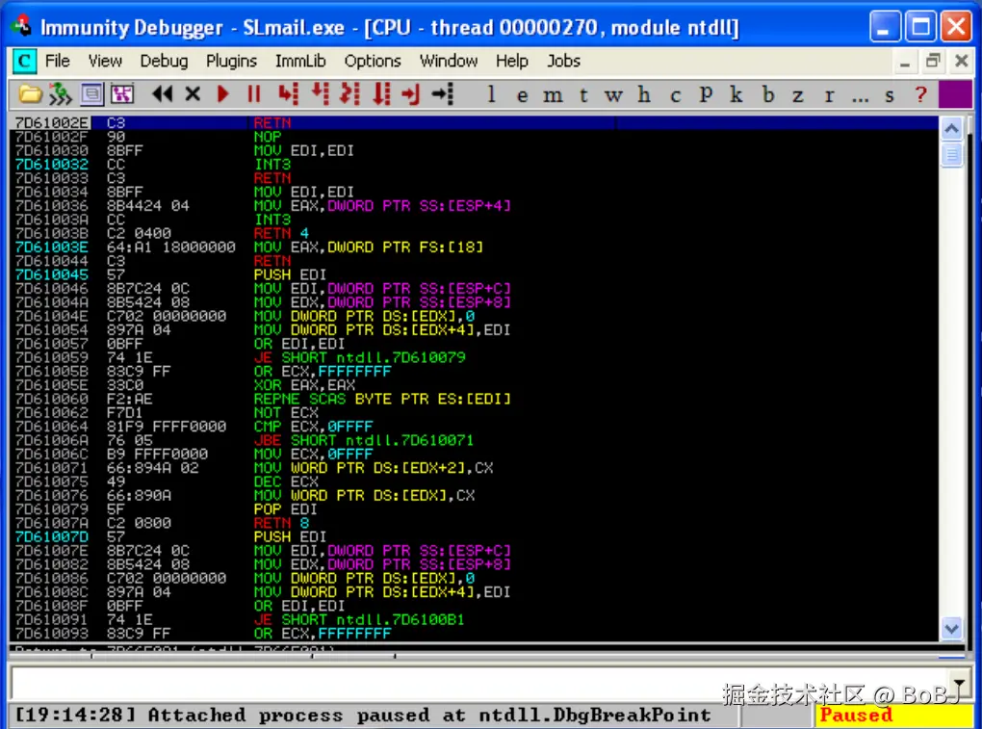
Task: Click the disassembly scrollbar thumb
Action: tap(952, 154)
